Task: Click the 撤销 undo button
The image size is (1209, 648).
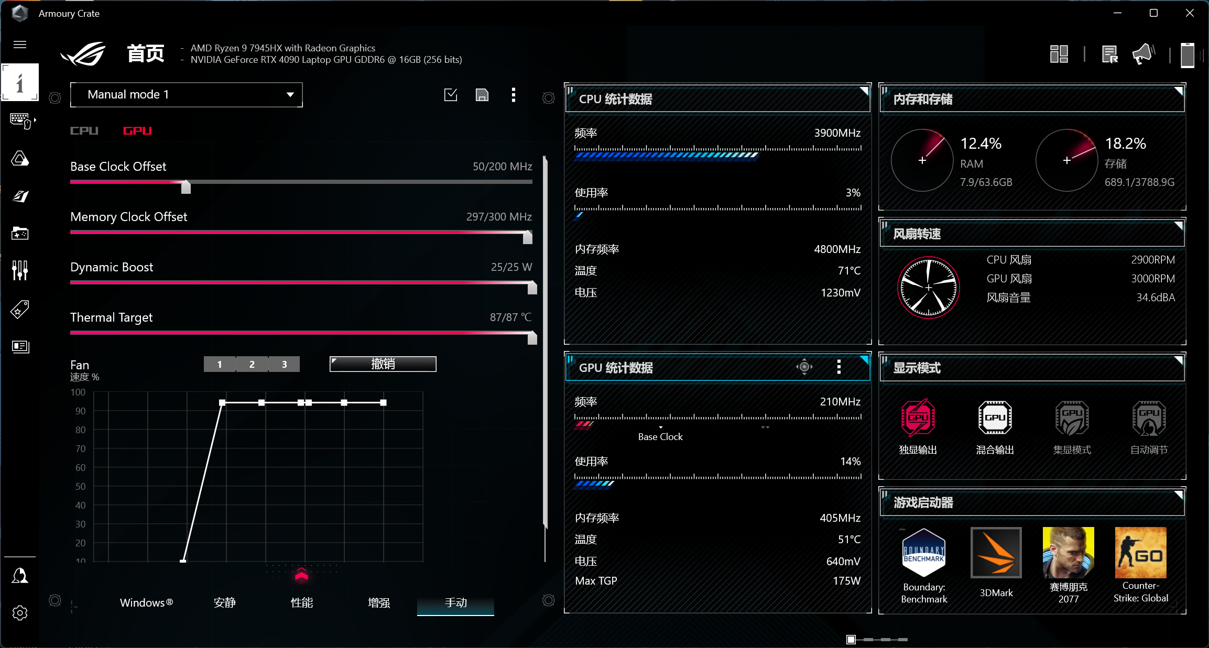Action: point(383,364)
